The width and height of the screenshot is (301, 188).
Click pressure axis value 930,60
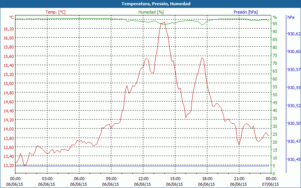coord(294,52)
